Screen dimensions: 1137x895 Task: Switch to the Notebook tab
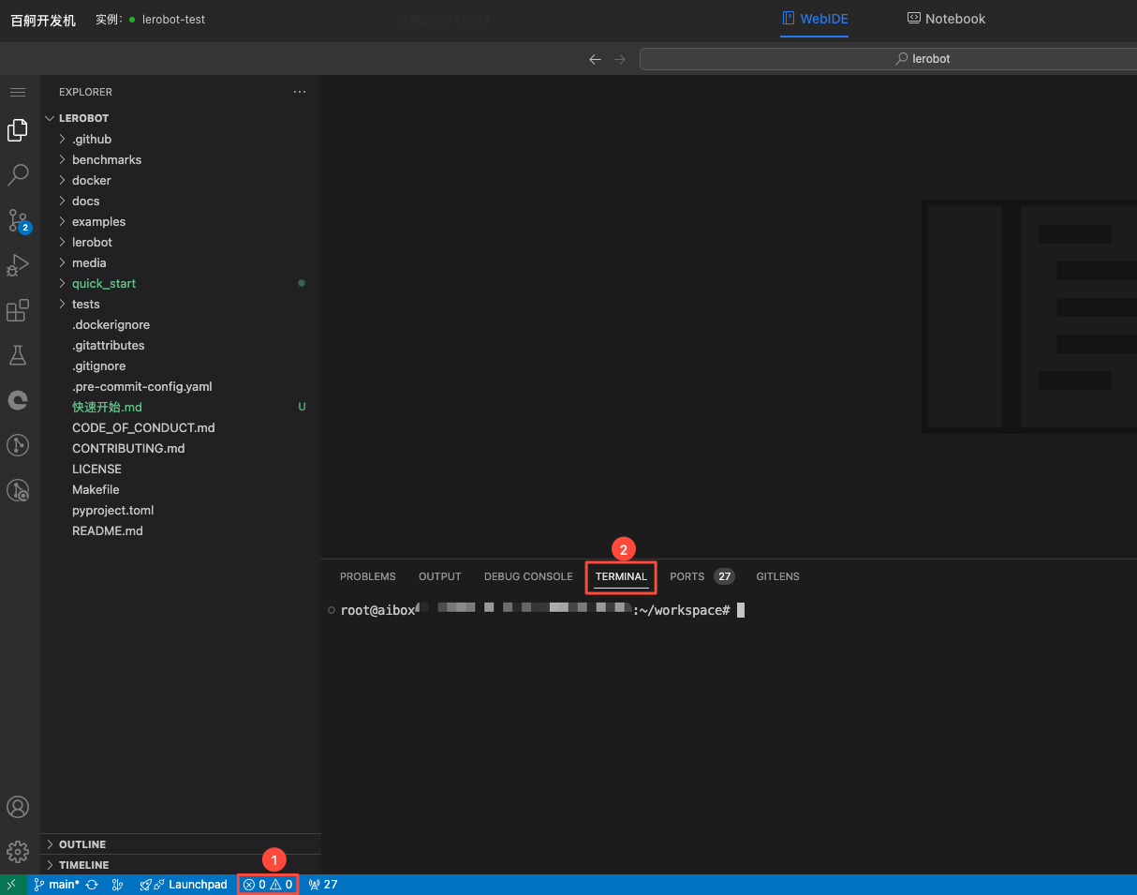click(946, 19)
